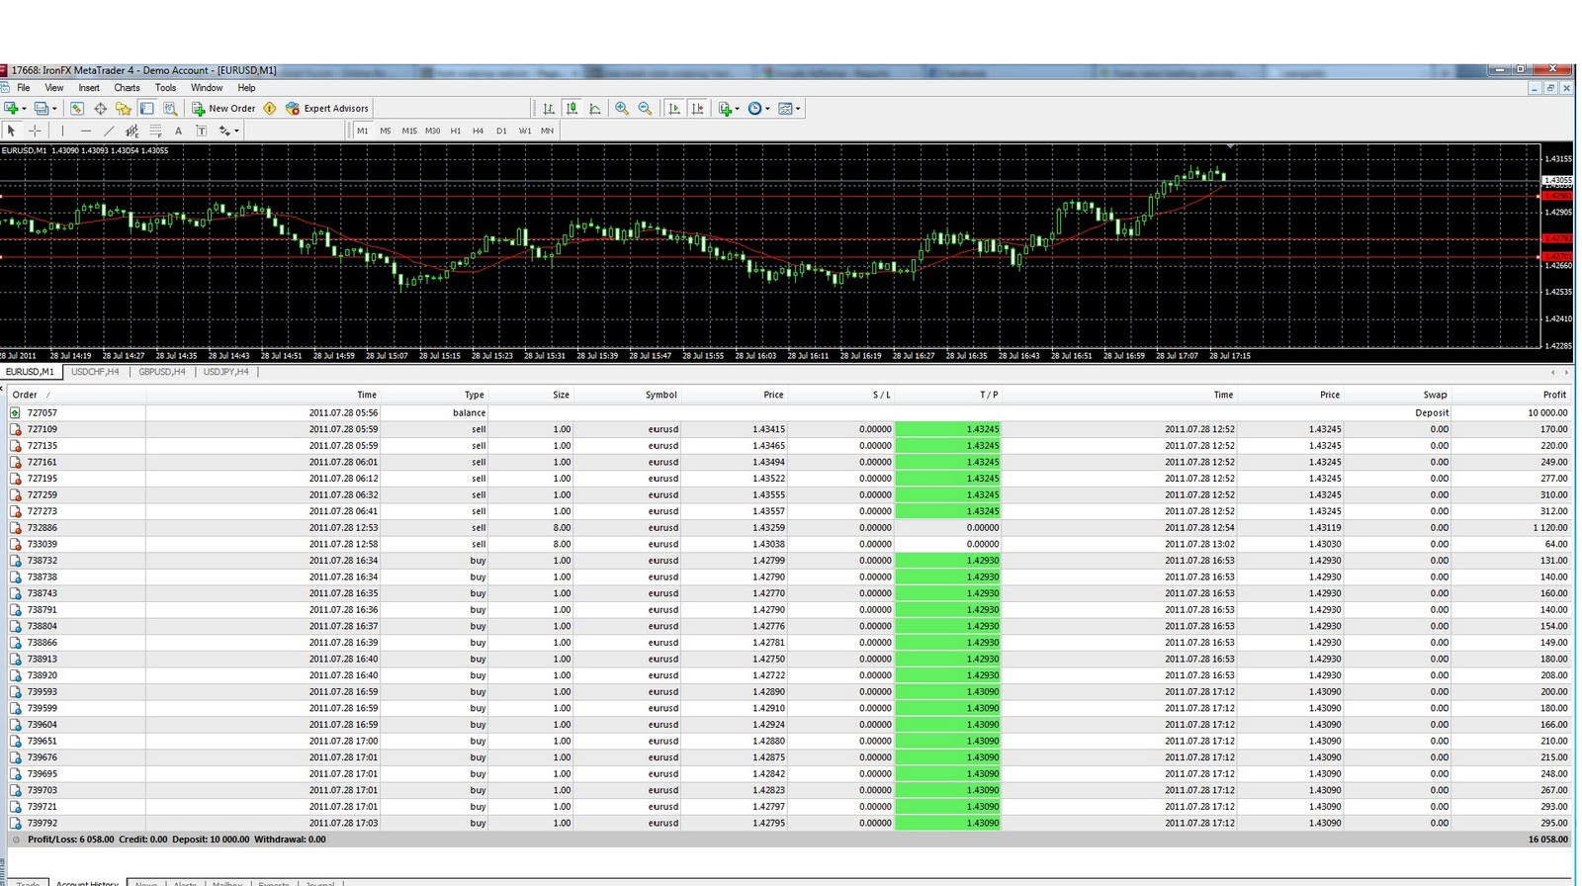Screen dimensions: 1582x886
Task: Zoom in on the chart
Action: [x=622, y=109]
